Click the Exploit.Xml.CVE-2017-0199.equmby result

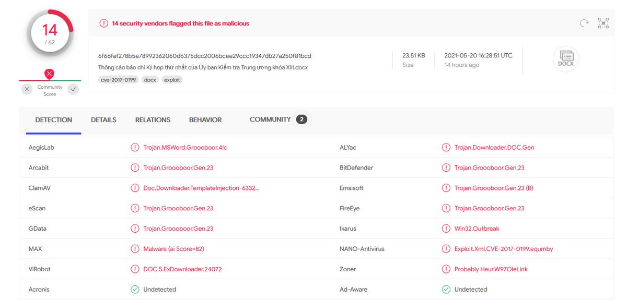(504, 249)
